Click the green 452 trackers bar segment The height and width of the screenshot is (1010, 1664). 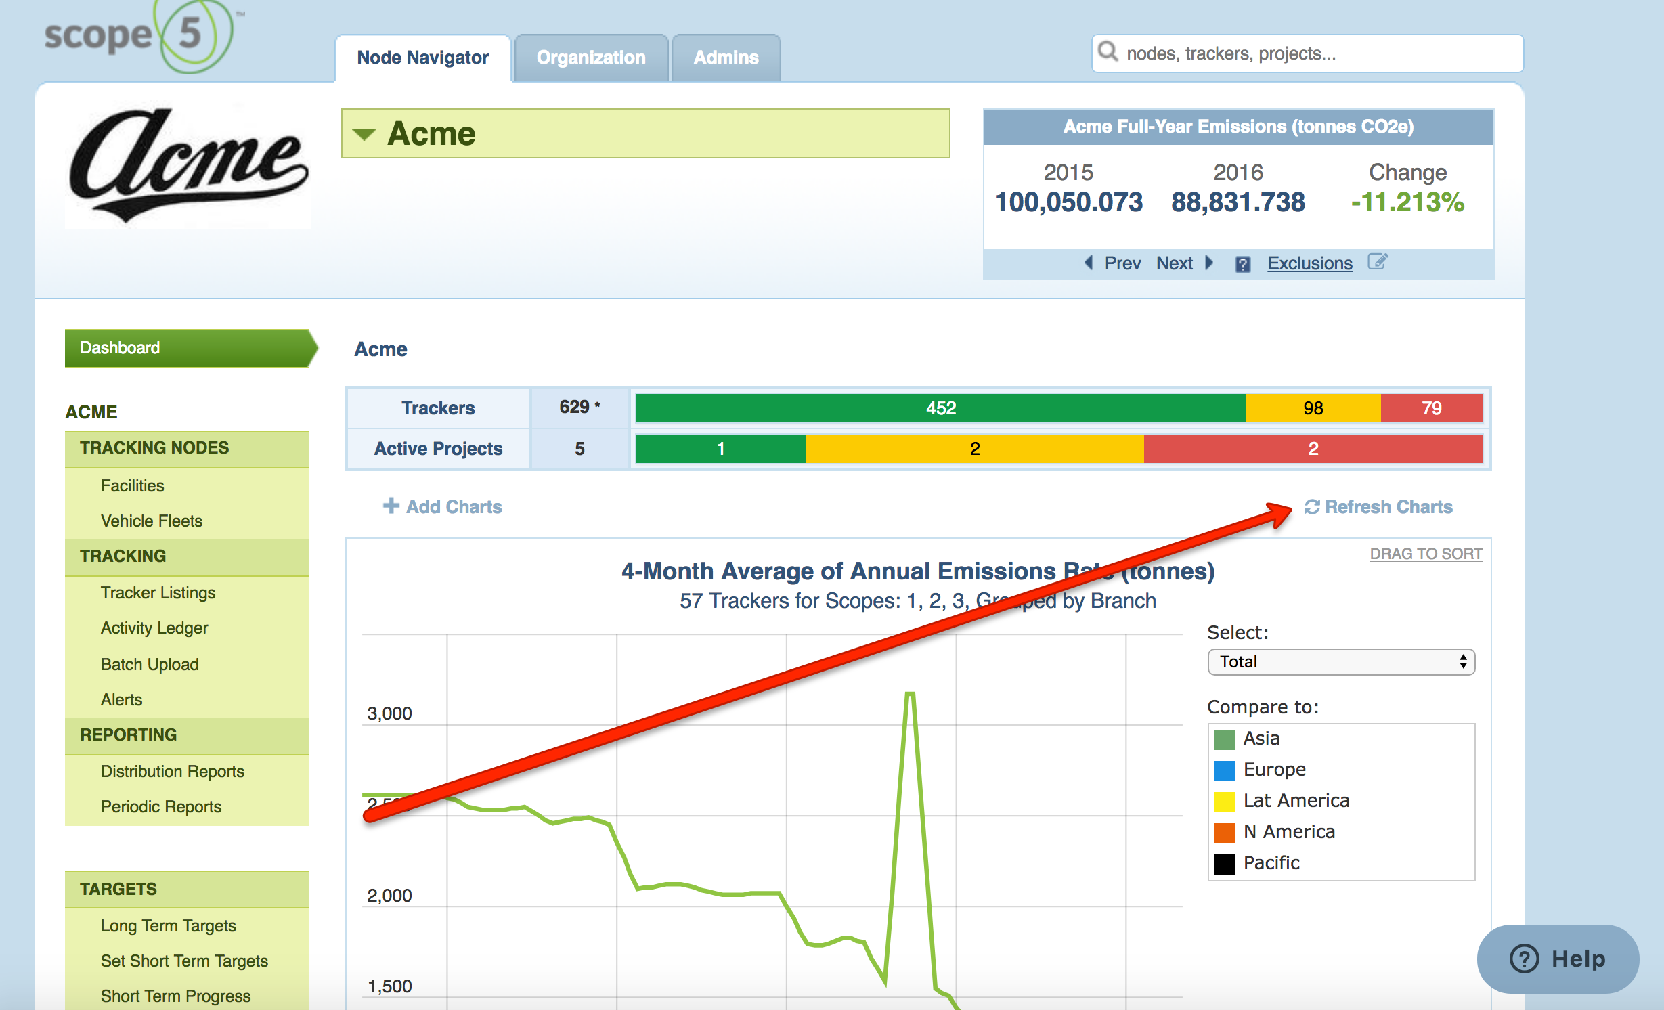[940, 408]
